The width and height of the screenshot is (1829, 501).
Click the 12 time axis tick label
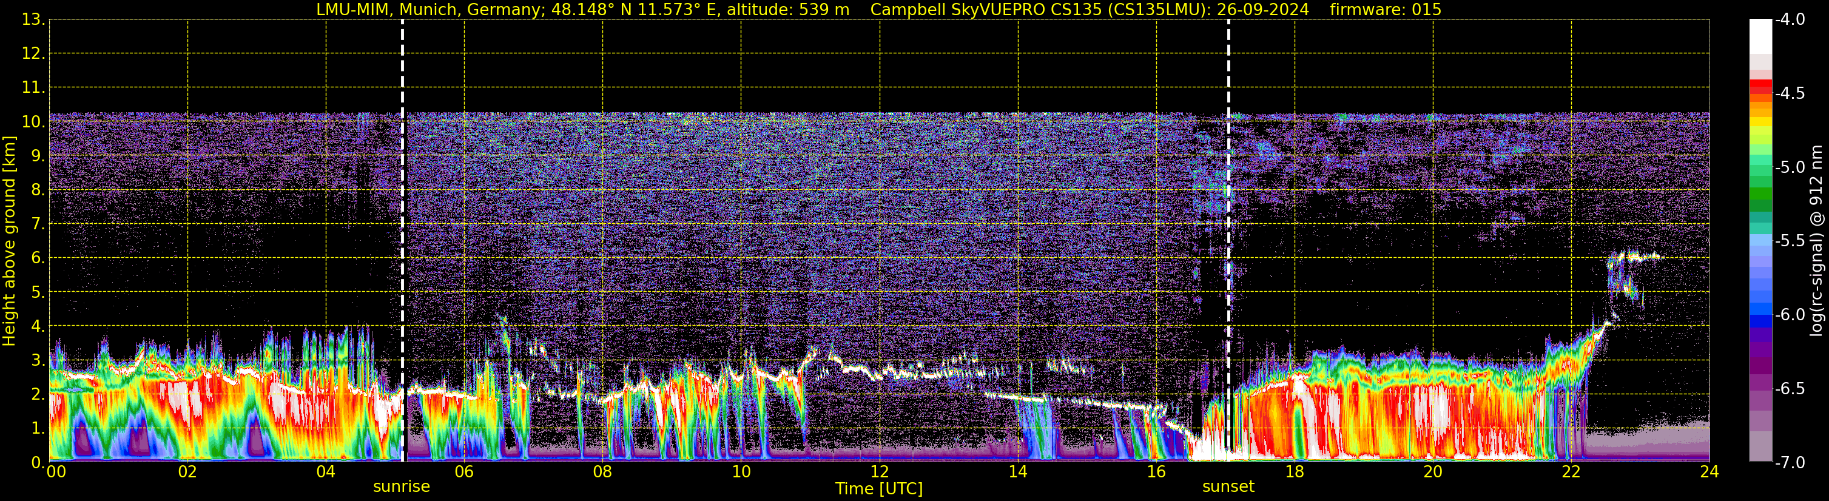[880, 472]
